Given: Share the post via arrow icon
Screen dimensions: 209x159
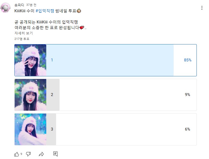Looking at the screenshot, I should tap(41, 154).
